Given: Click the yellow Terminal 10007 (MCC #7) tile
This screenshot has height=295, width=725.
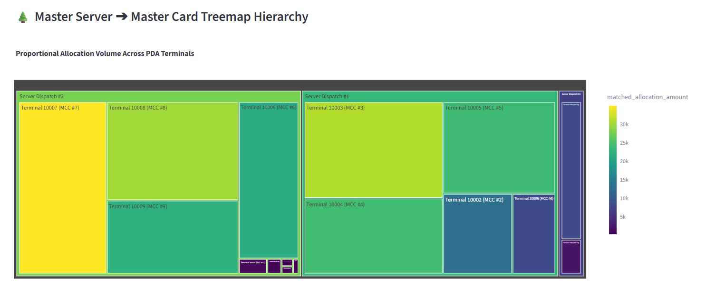Looking at the screenshot, I should (x=63, y=188).
